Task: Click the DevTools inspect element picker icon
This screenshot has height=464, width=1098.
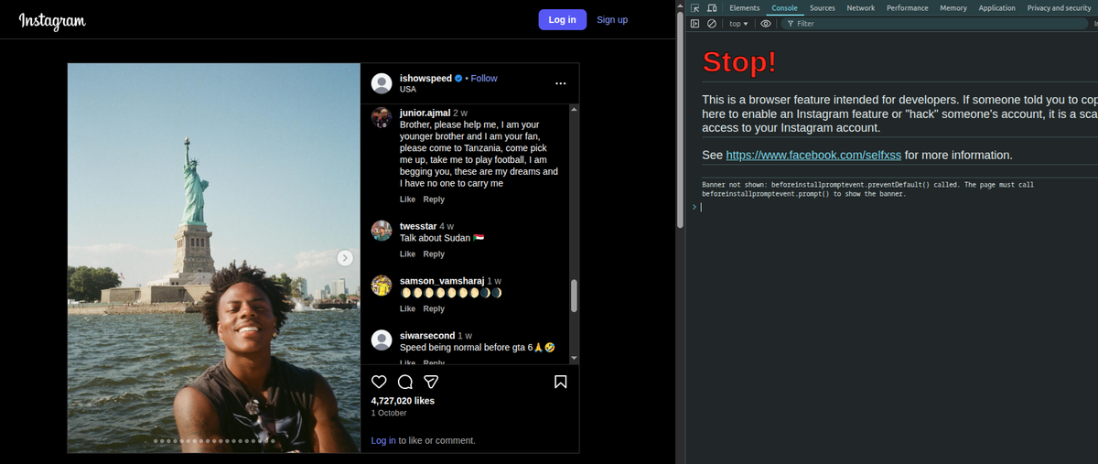Action: click(x=695, y=8)
